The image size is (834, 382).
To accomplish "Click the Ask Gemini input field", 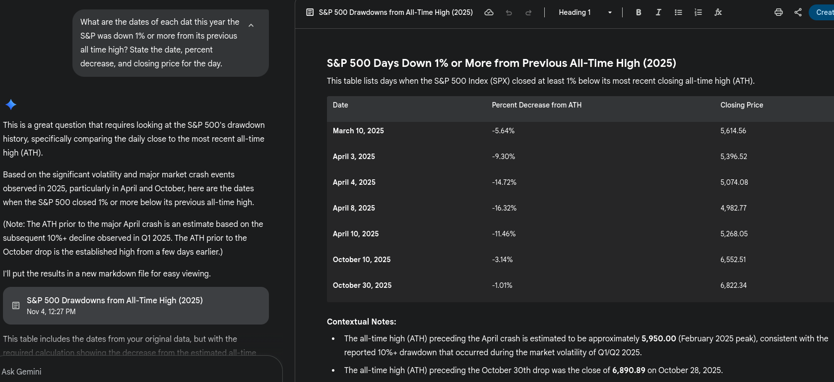I will pos(139,372).
